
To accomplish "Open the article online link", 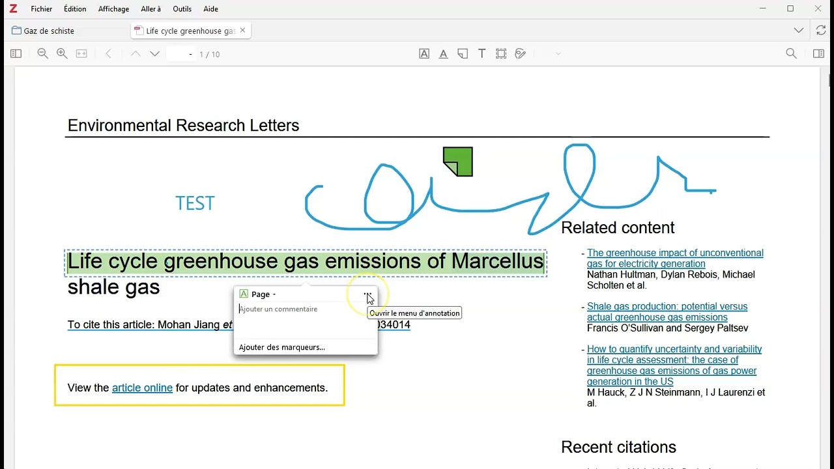I will coord(142,388).
